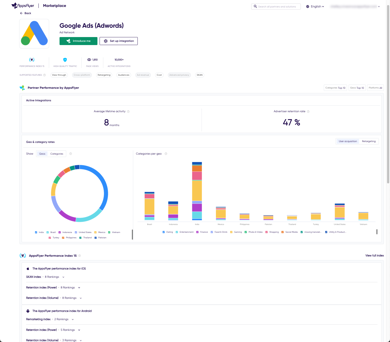Click the category legend scrollbar
This screenshot has width=390, height=342.
tap(377, 232)
